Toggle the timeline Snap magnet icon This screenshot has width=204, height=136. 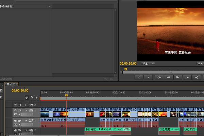pyautogui.click(x=27, y=98)
